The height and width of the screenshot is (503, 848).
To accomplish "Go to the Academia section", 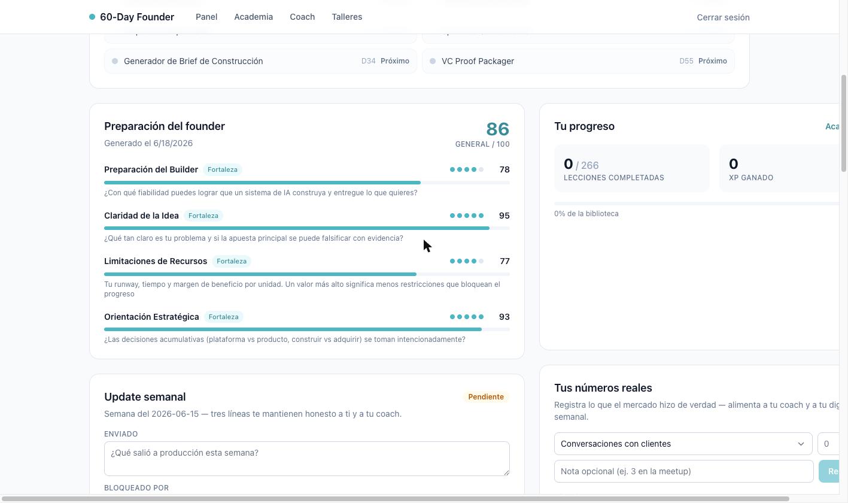I will [x=253, y=17].
